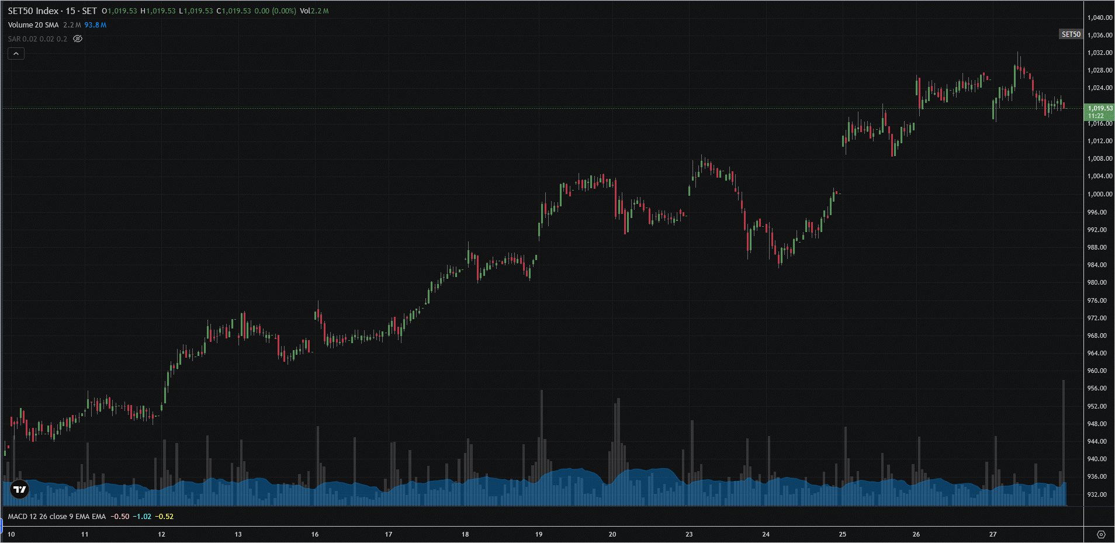
Task: Click the 960.00 level on price scale
Action: pos(1097,371)
